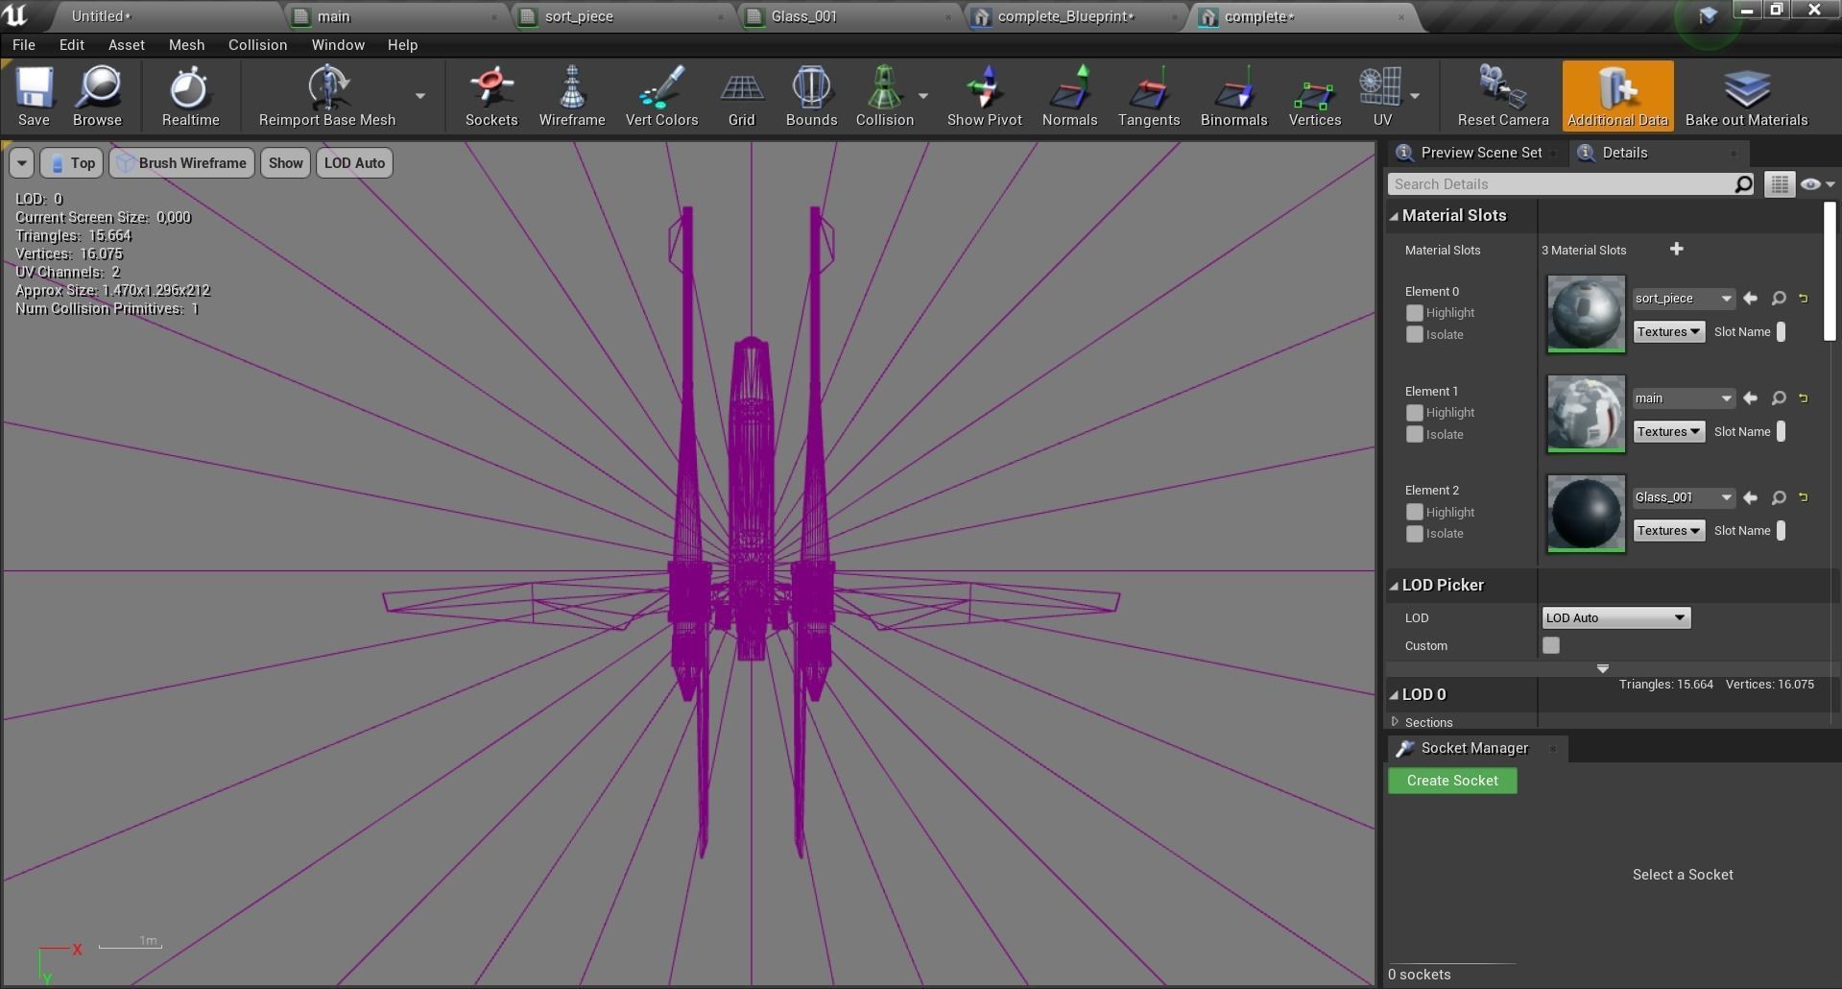Collapse Material Slots section

1394,216
